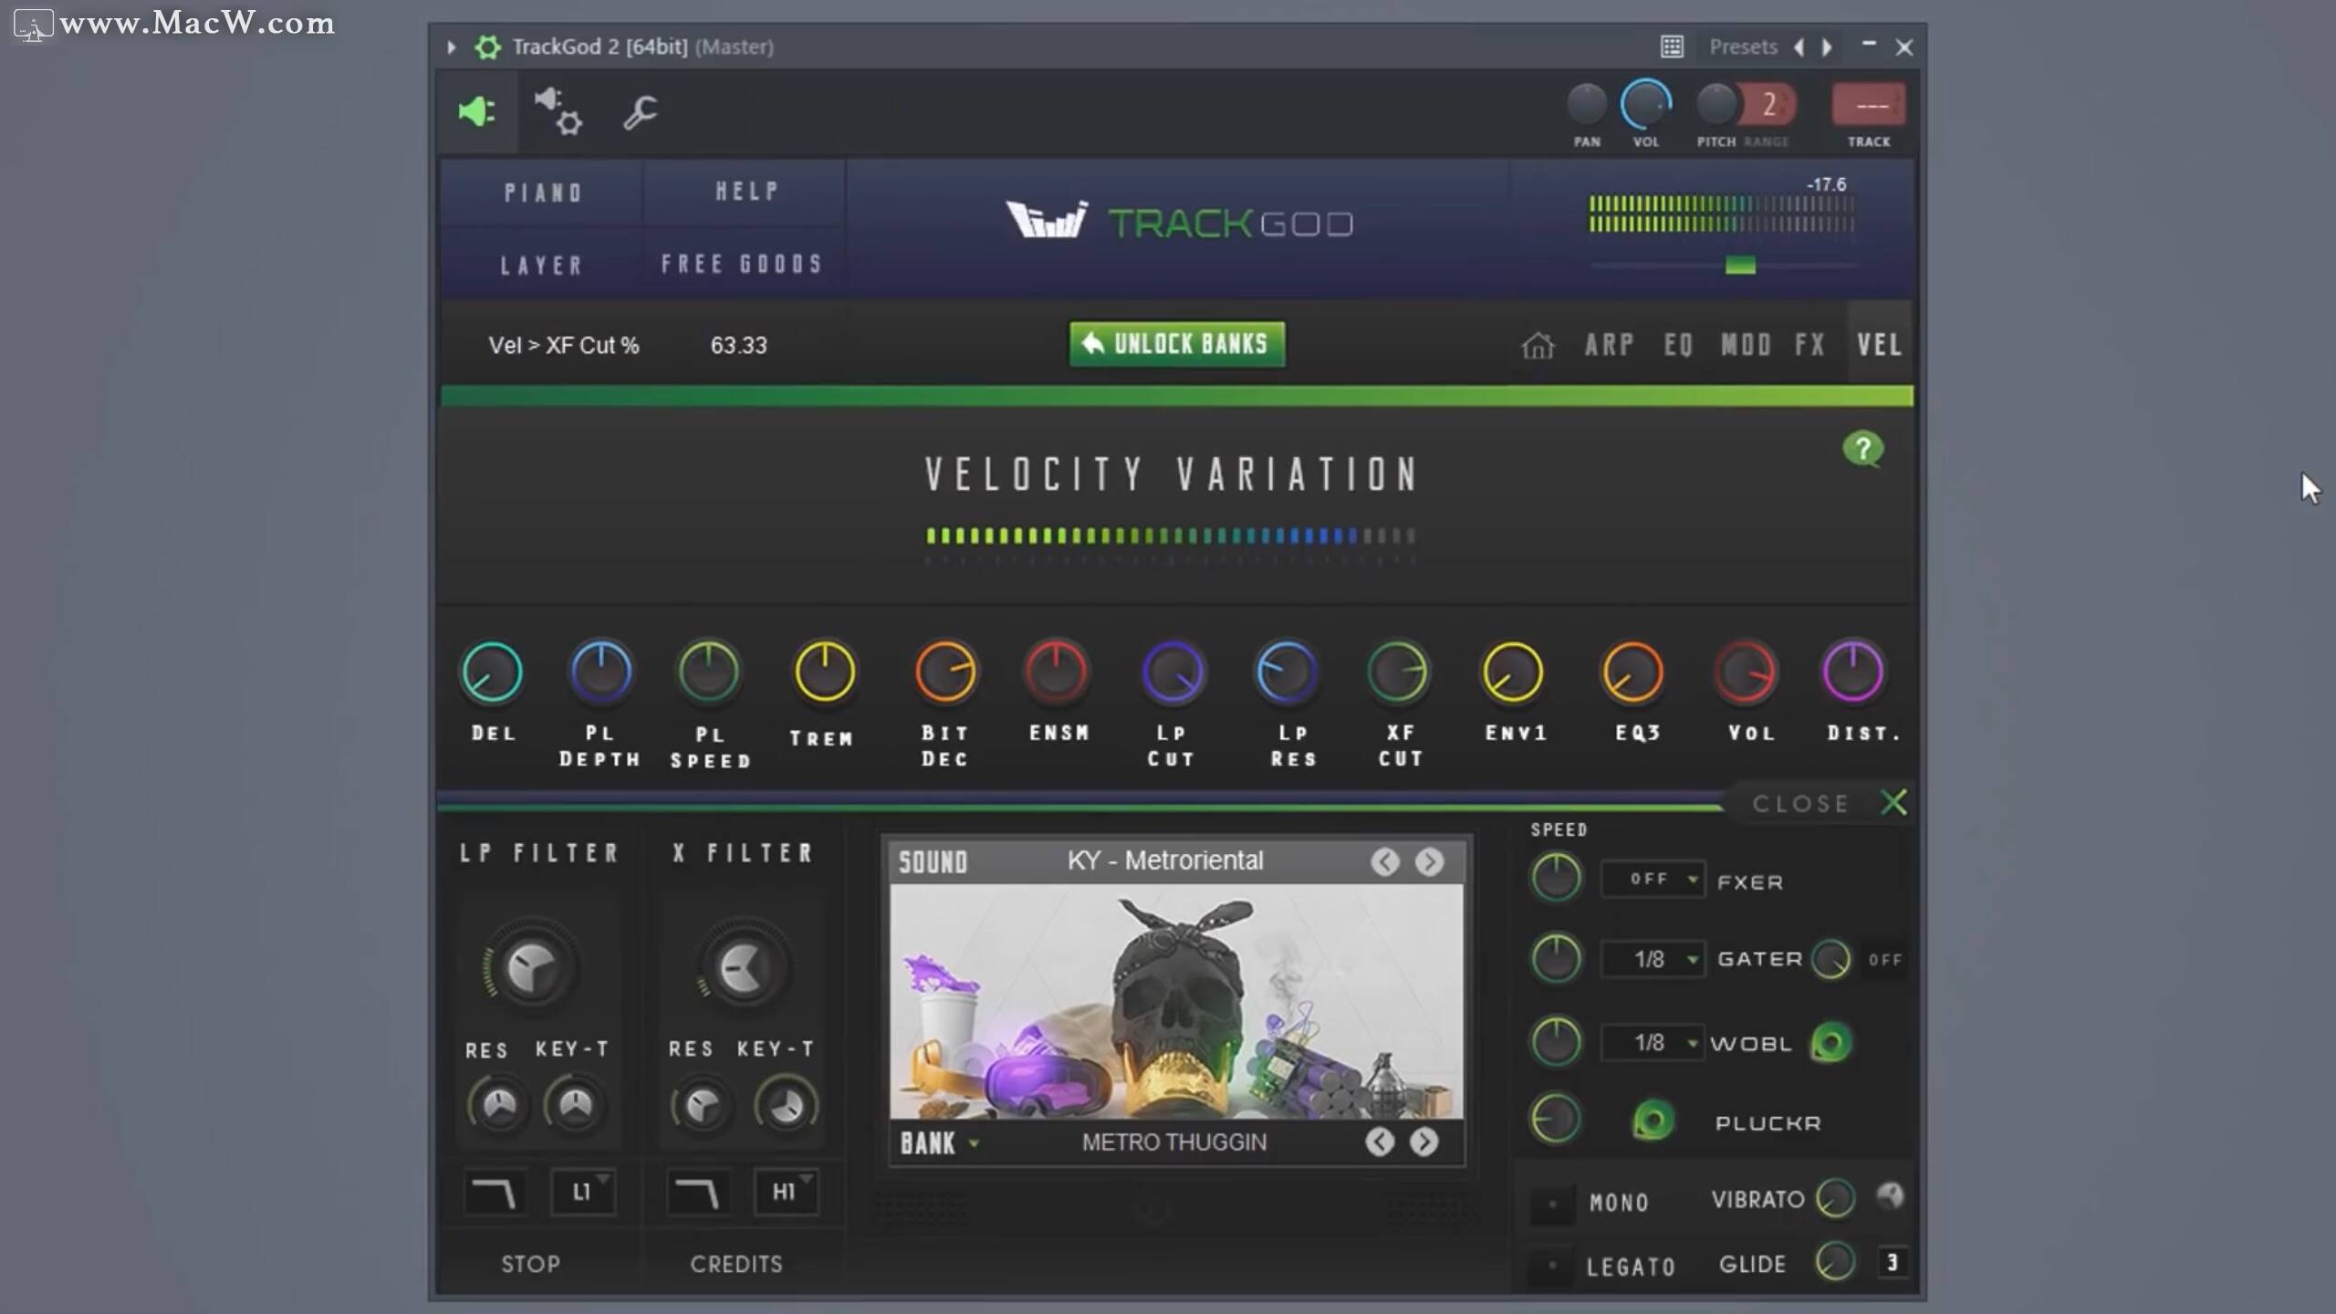
Task: Click the LP Filter slope shape icon
Action: click(494, 1193)
